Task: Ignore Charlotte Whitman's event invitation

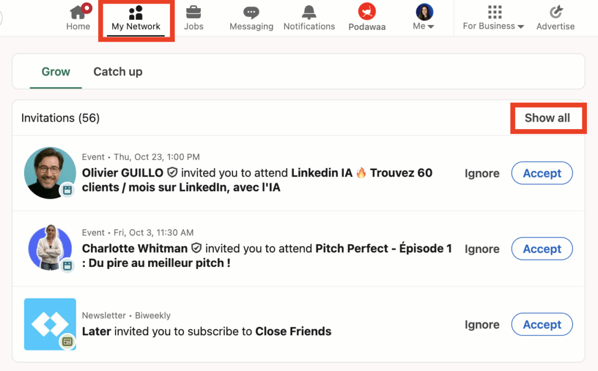Action: (482, 249)
